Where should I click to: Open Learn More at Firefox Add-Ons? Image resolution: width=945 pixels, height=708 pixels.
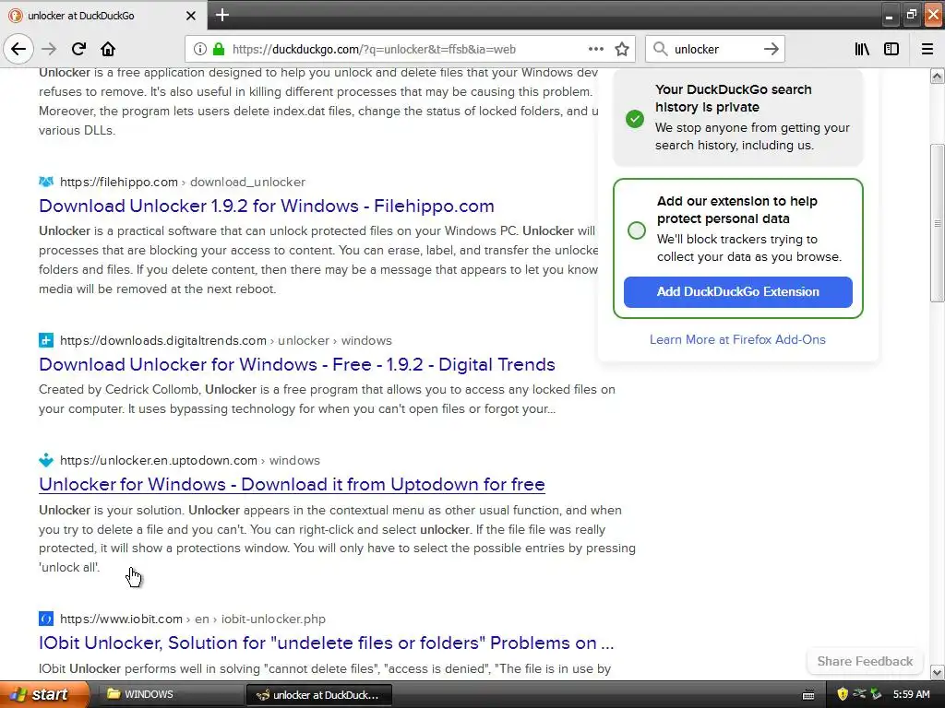point(737,339)
